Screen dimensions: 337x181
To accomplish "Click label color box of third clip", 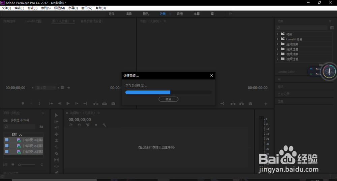I will click(7, 152).
